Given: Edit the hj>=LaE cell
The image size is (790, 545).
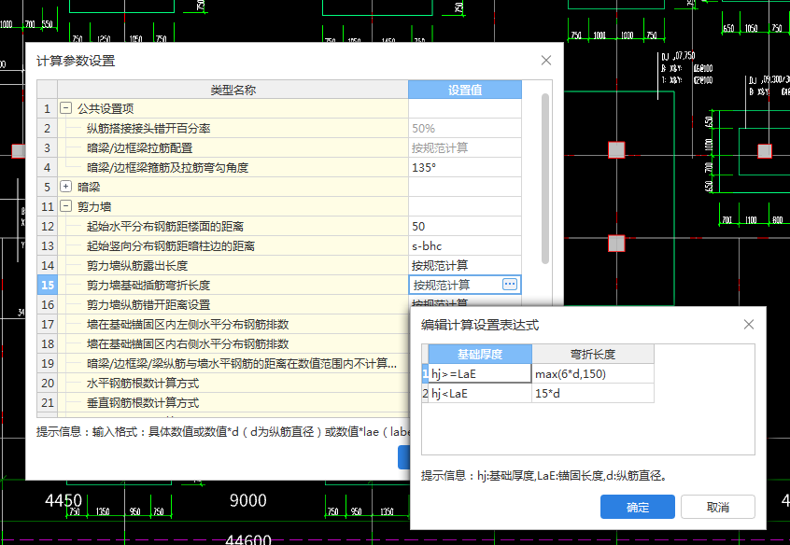Looking at the screenshot, I should click(480, 373).
